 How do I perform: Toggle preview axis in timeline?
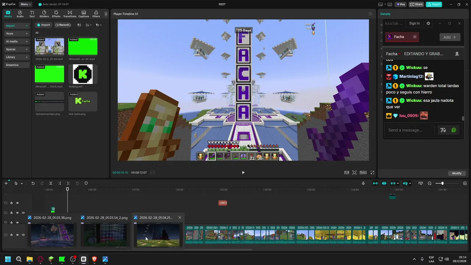point(406,183)
